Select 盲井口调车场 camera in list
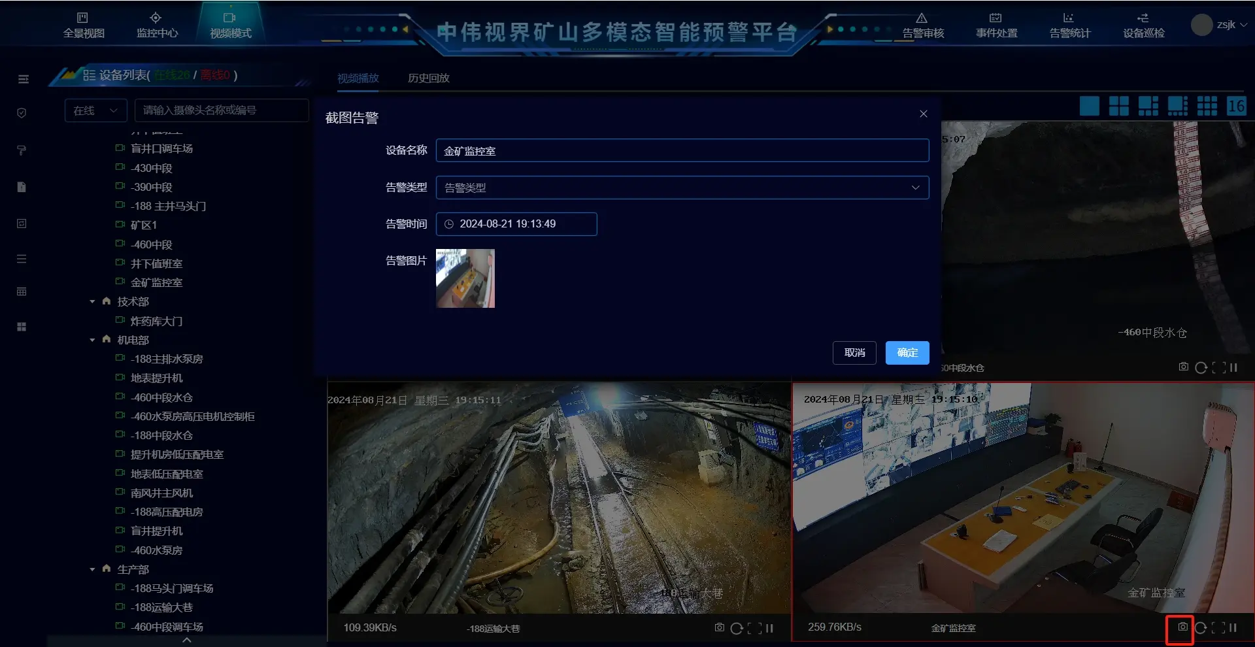This screenshot has width=1255, height=647. (x=161, y=148)
